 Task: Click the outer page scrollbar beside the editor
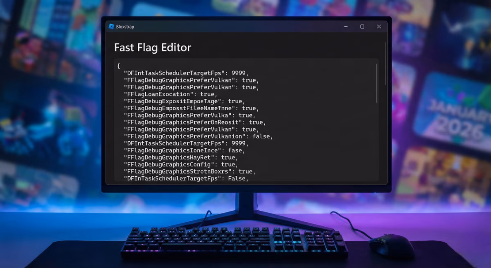[385, 64]
